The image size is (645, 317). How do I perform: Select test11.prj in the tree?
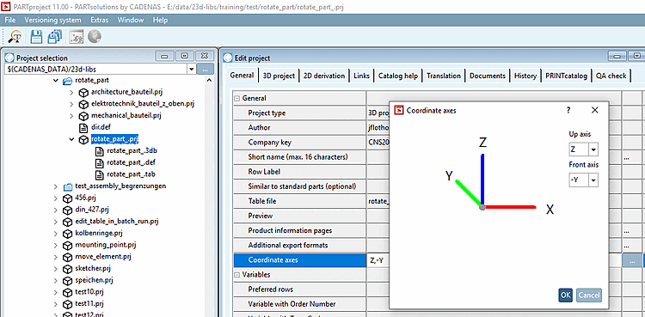click(x=89, y=304)
